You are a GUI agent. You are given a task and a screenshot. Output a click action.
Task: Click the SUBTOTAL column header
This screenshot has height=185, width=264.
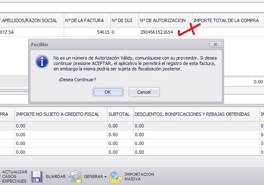pos(119,114)
